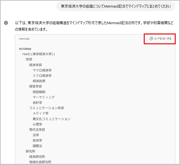Click the '国際法' line

(37, 146)
